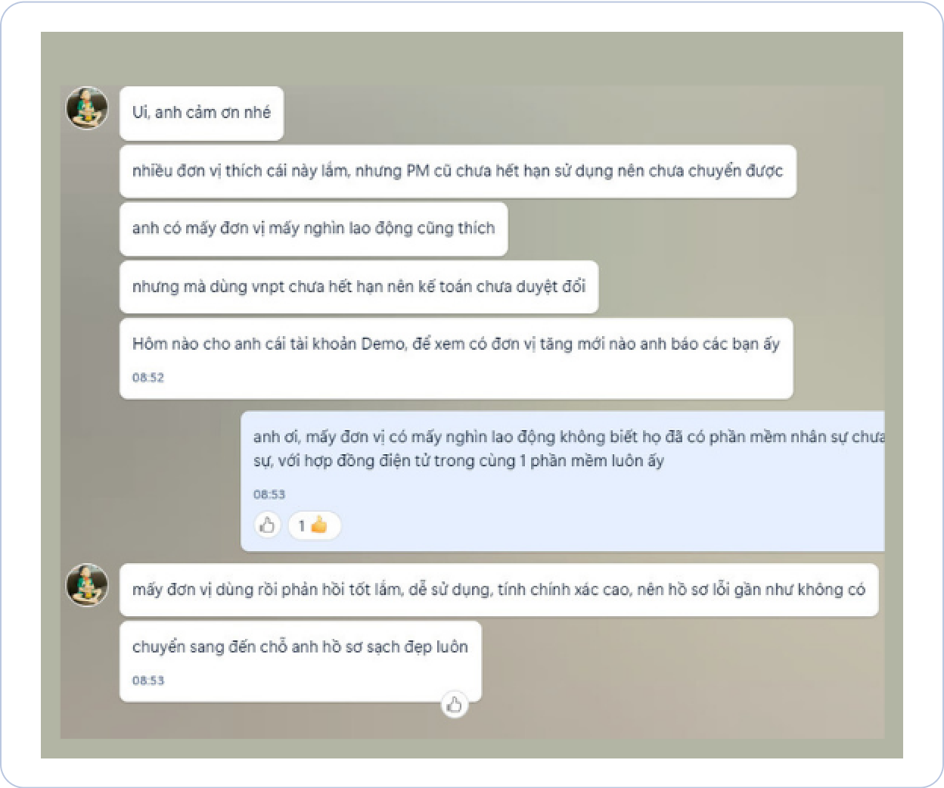Like the message 'chuyển sang đến chỗ anh'
Image resolution: width=944 pixels, height=788 pixels.
454,705
